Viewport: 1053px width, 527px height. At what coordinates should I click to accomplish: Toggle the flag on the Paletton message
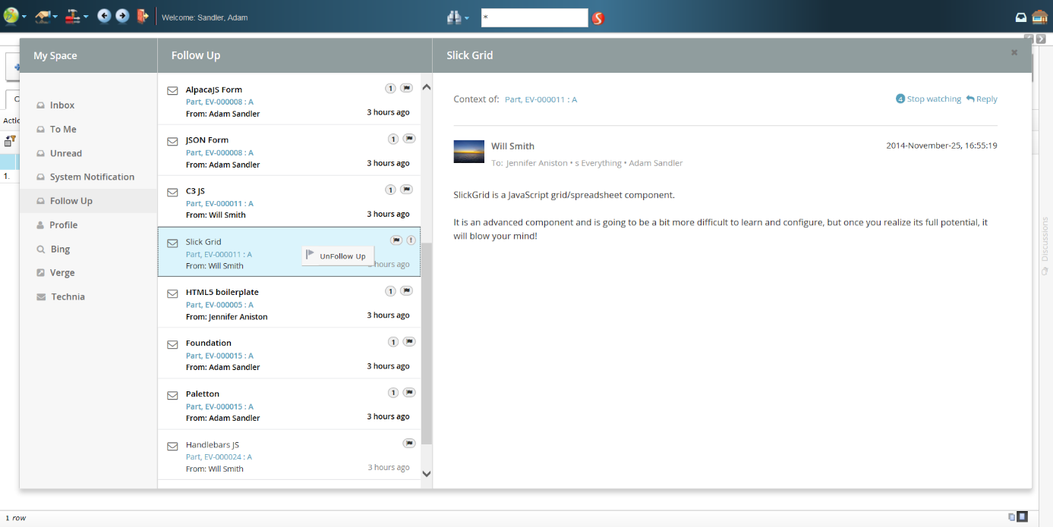tap(409, 393)
